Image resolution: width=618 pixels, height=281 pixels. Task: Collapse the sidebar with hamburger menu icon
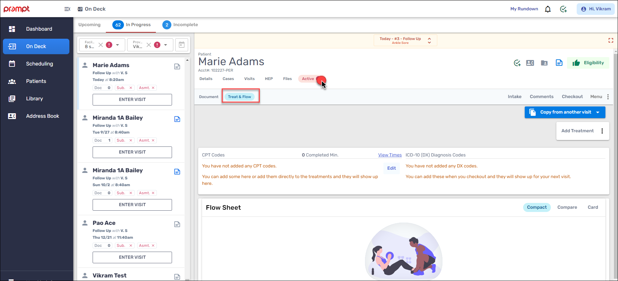coord(67,9)
